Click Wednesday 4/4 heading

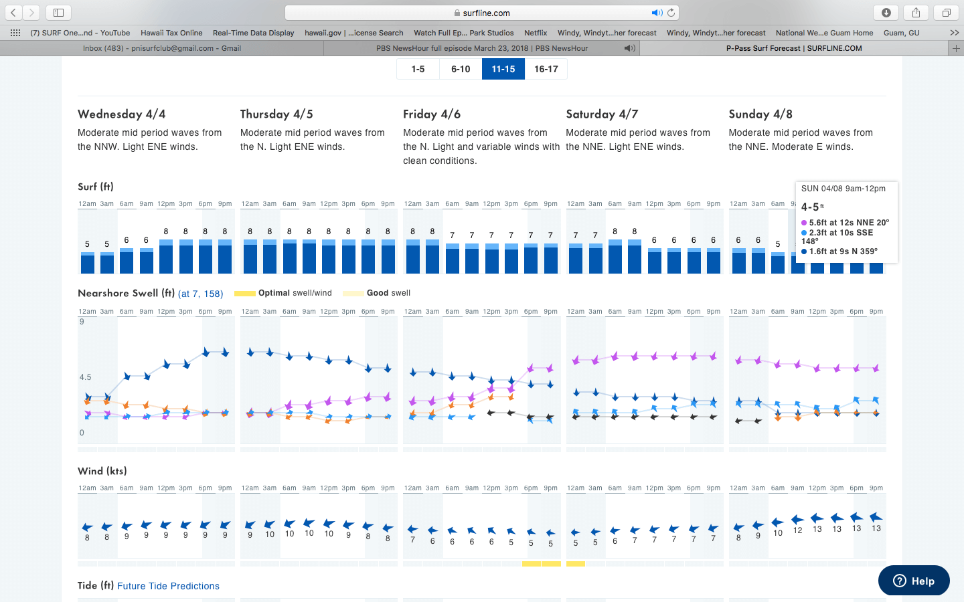122,114
